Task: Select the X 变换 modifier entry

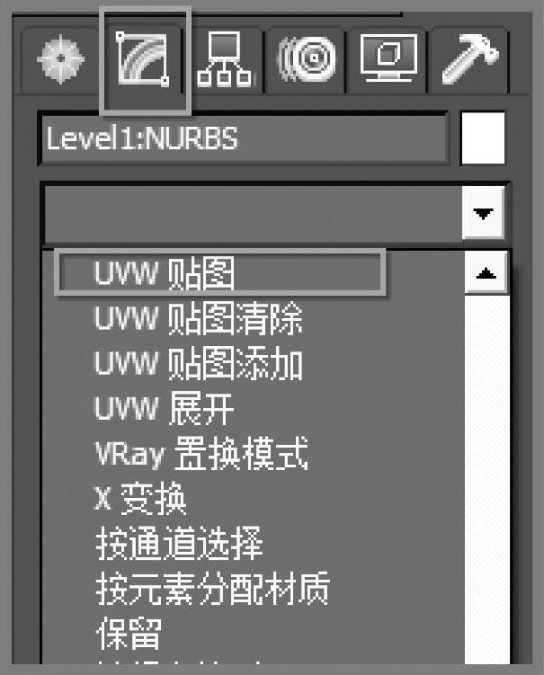Action: [140, 500]
